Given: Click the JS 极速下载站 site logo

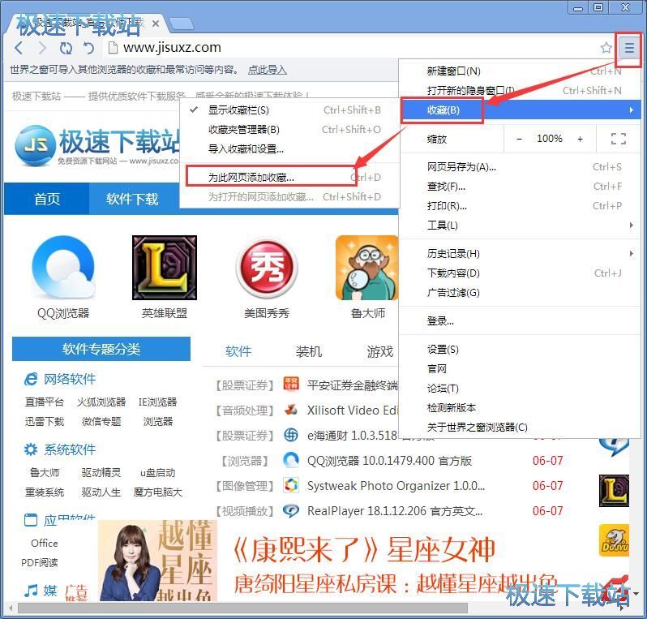Looking at the screenshot, I should click(x=97, y=144).
